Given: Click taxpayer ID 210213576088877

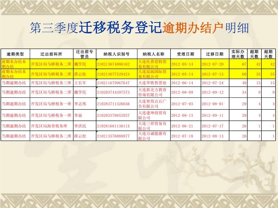Looking at the screenshot, I should (x=113, y=136).
